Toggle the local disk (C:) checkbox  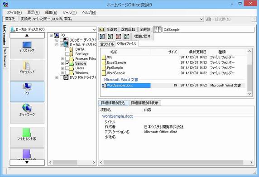click(62, 44)
